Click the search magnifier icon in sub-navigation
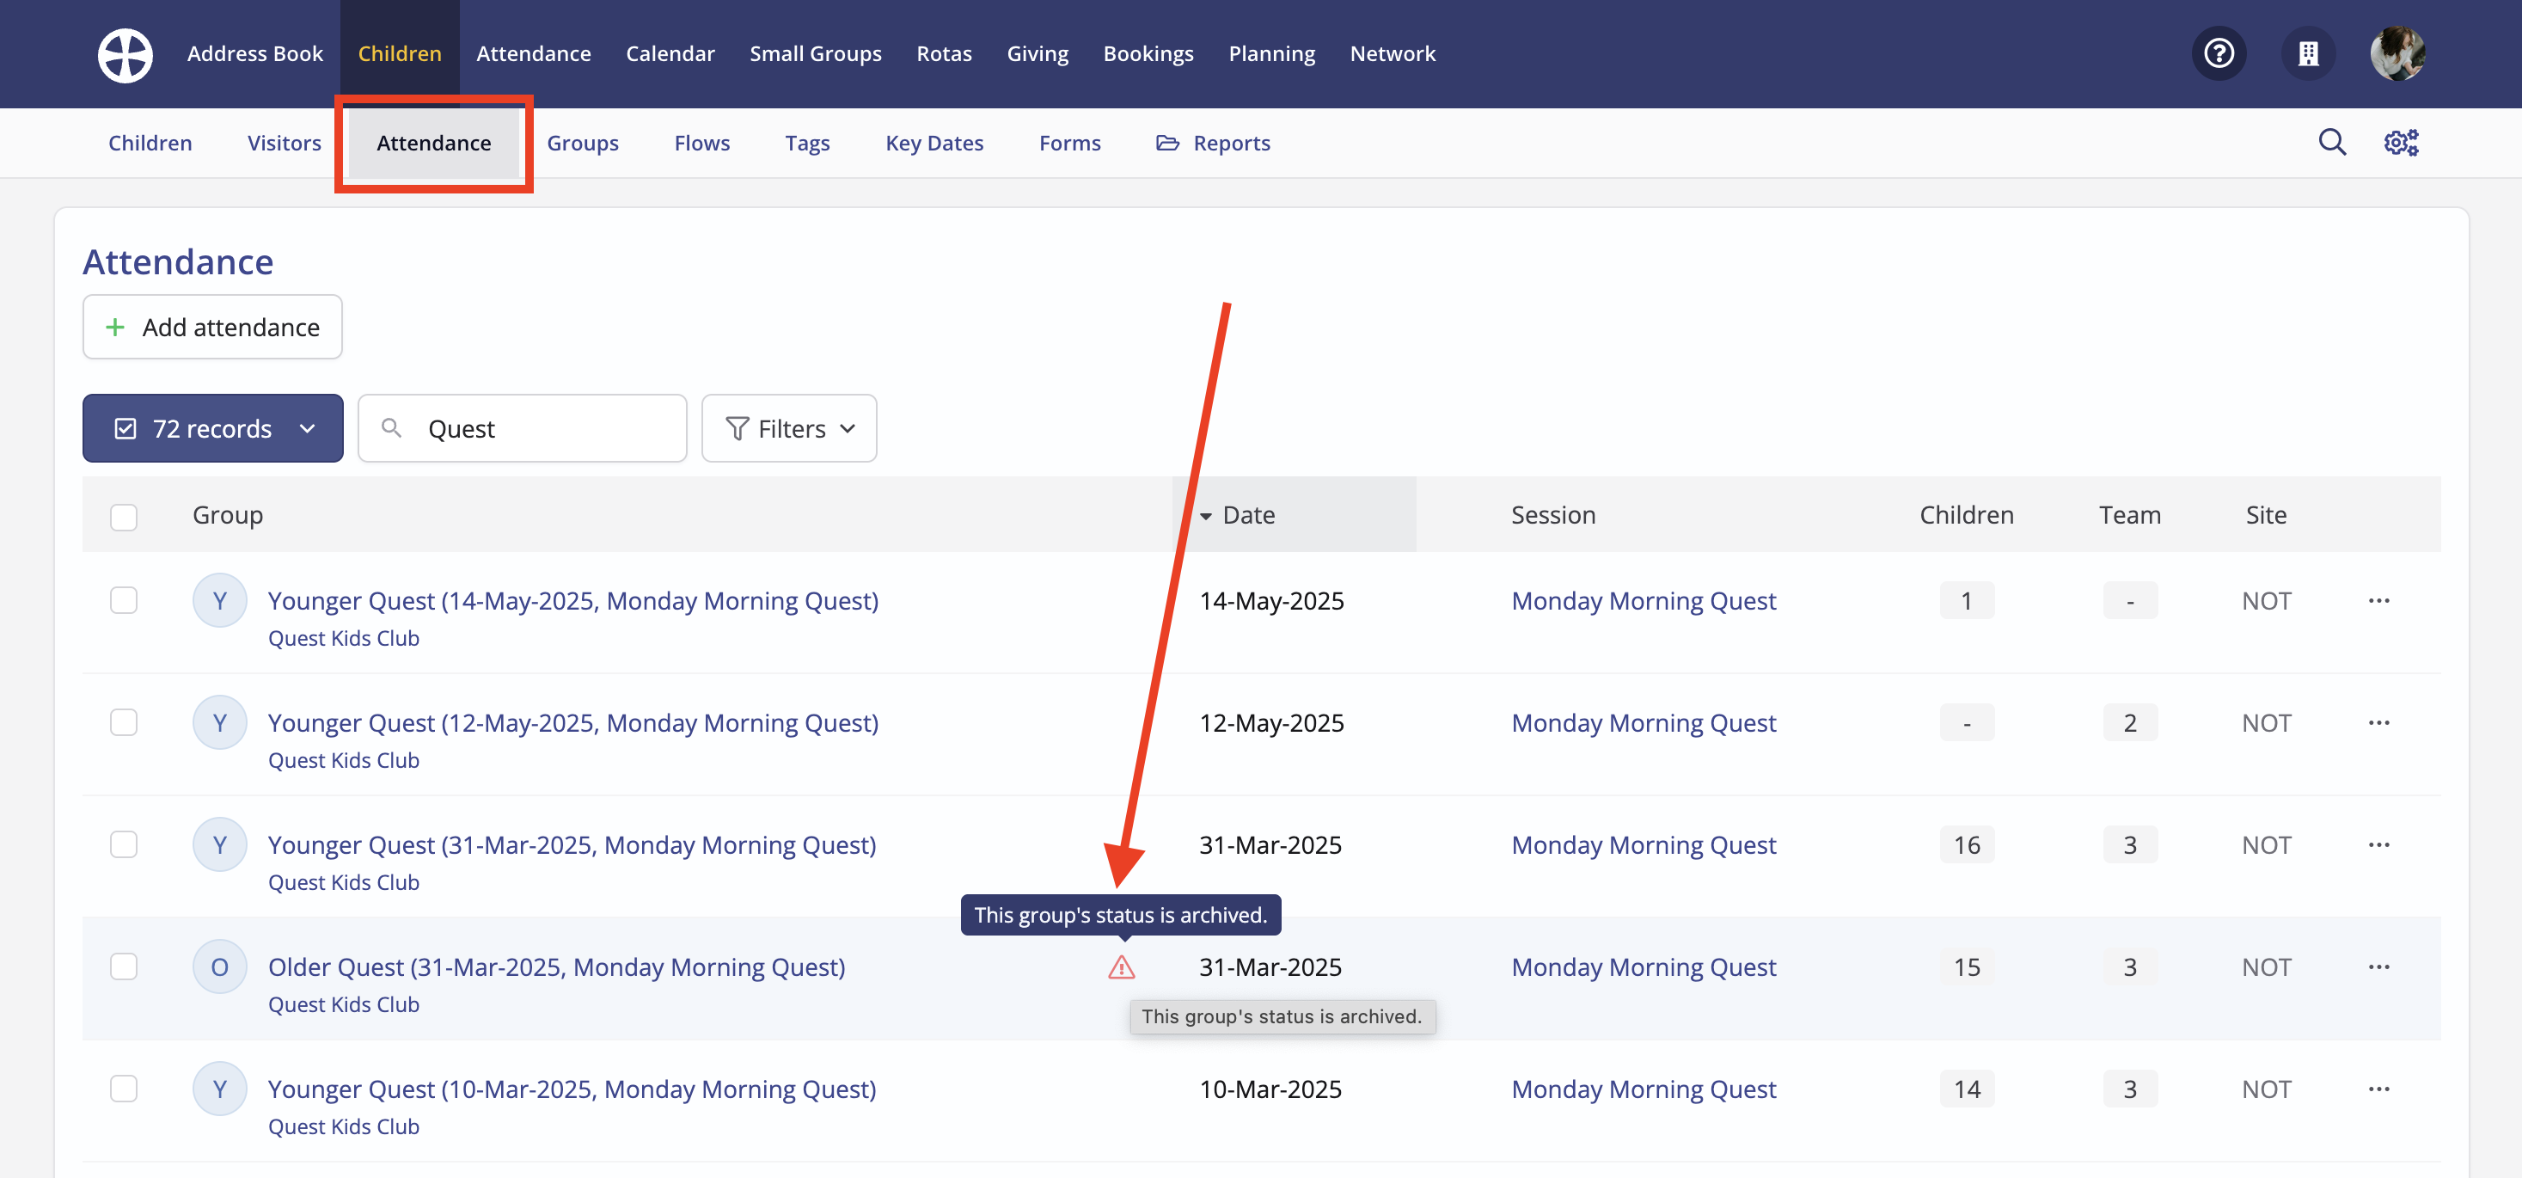The image size is (2522, 1178). [x=2331, y=143]
